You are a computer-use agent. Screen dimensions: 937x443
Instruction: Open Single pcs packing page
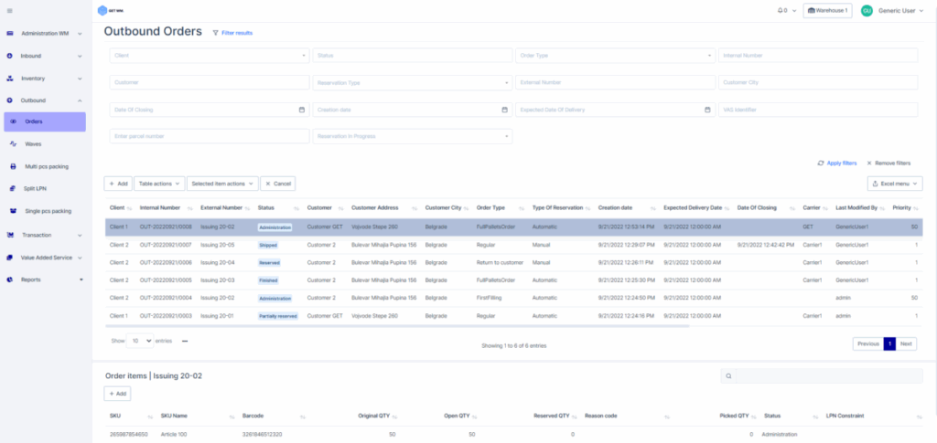point(48,211)
